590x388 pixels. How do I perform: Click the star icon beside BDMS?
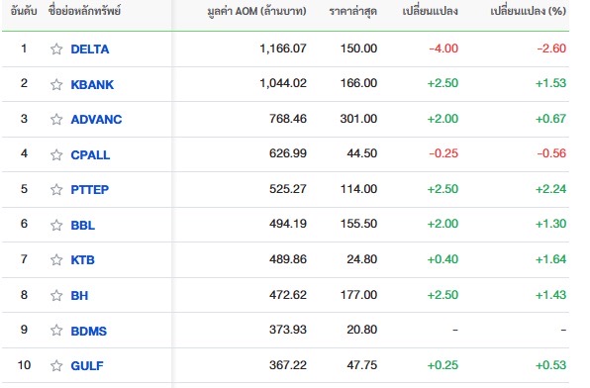(56, 330)
